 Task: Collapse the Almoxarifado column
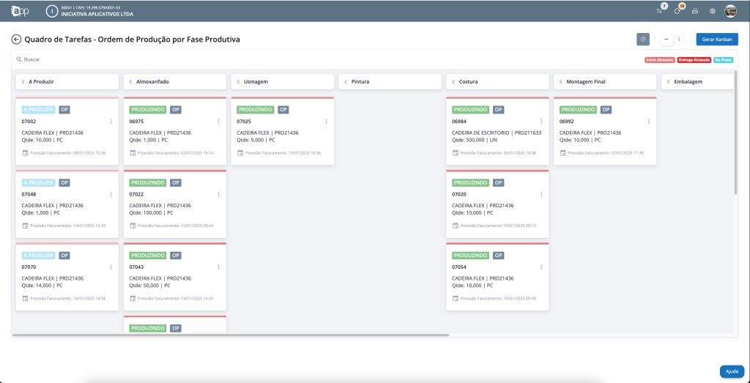click(130, 82)
